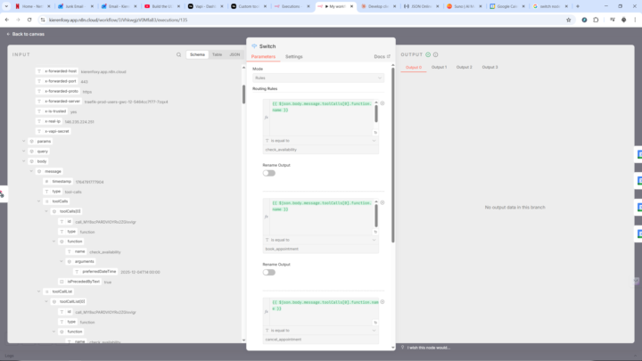Toggle Rename Output under check_availability rule

[269, 173]
